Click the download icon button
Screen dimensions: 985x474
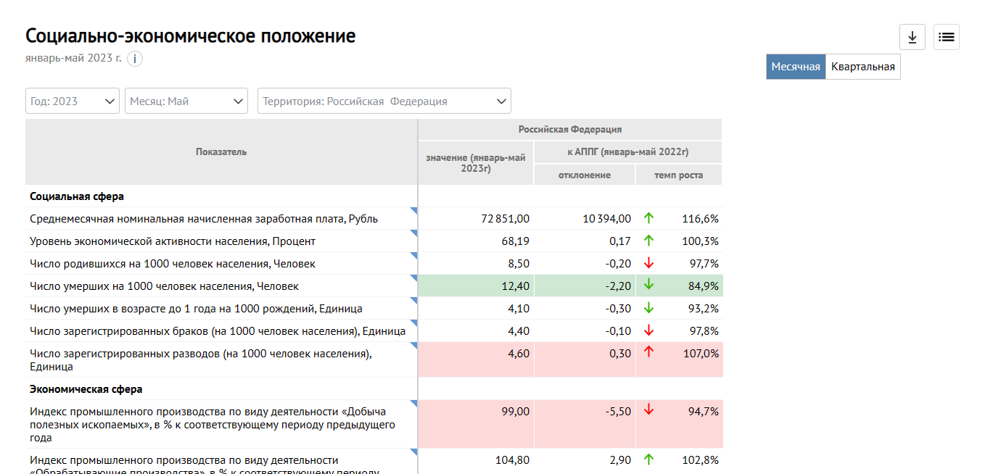[x=912, y=37]
